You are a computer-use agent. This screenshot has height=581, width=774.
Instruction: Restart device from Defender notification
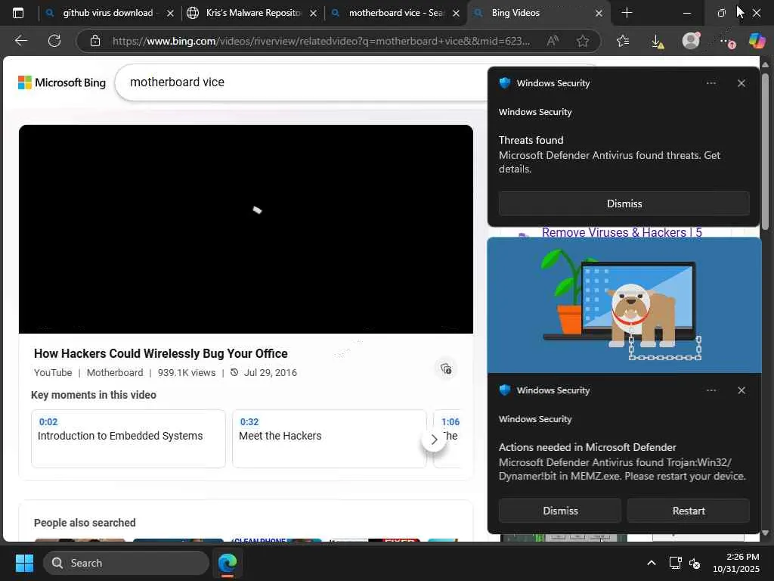click(x=688, y=511)
